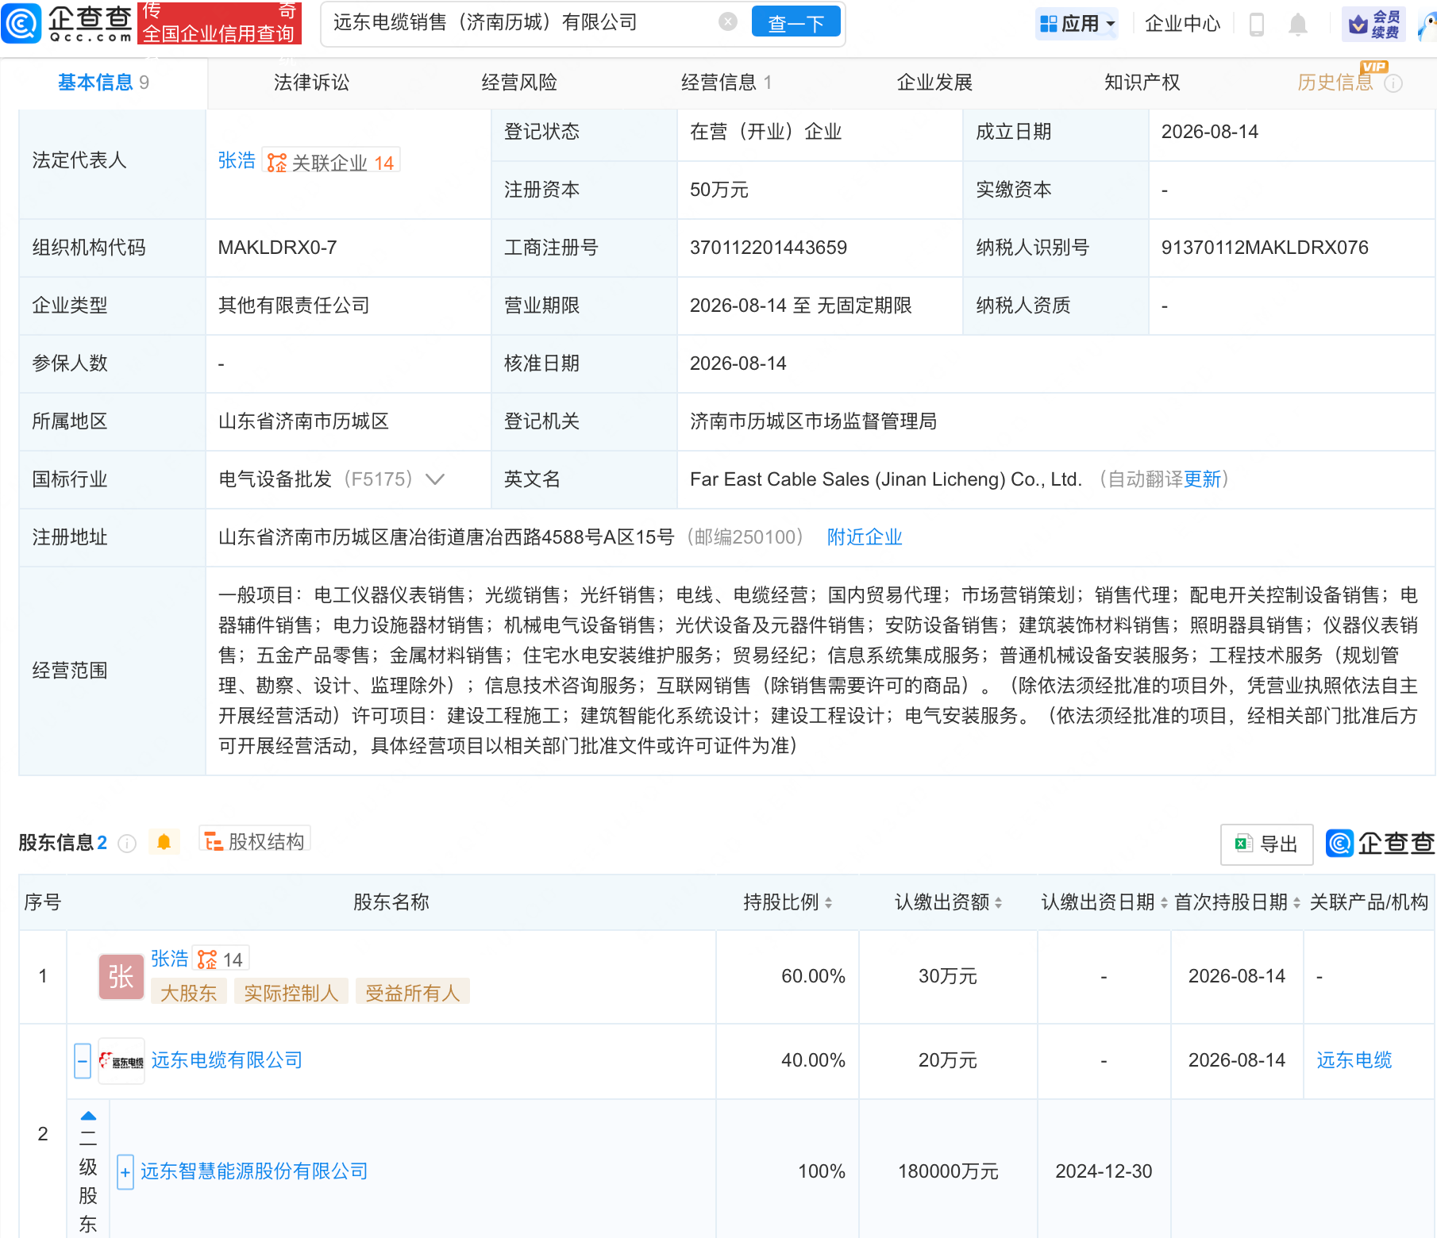
Task: Click the shareholder alert bell icon
Action: pyautogui.click(x=164, y=842)
